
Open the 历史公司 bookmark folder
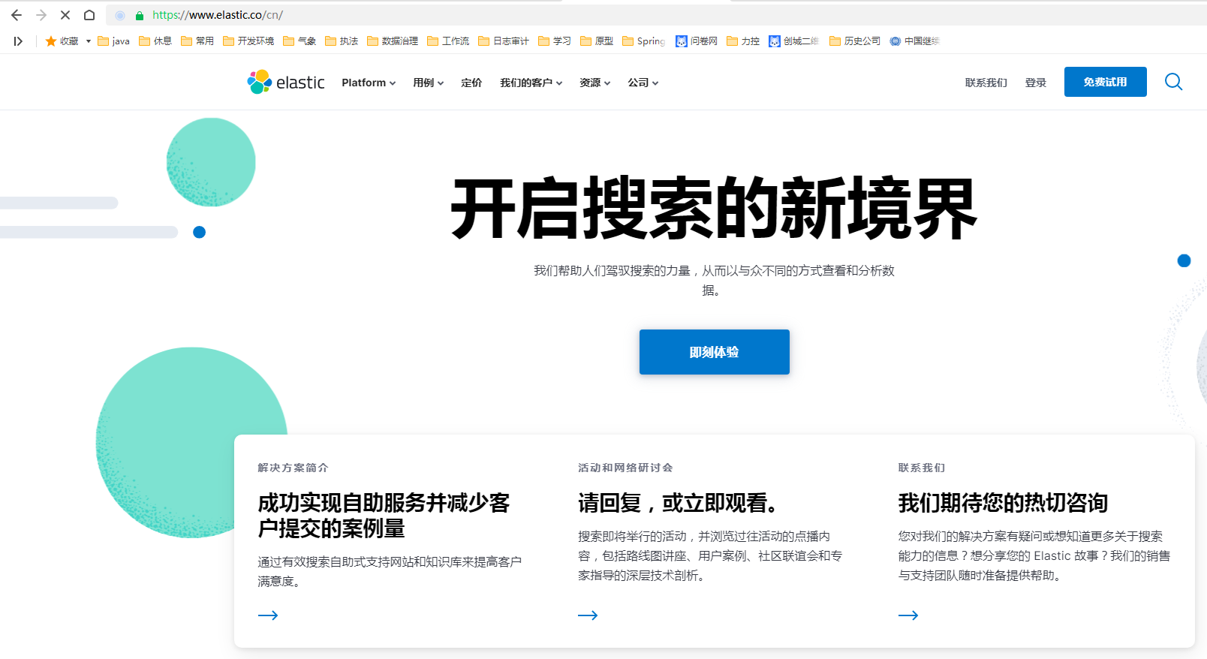[855, 41]
